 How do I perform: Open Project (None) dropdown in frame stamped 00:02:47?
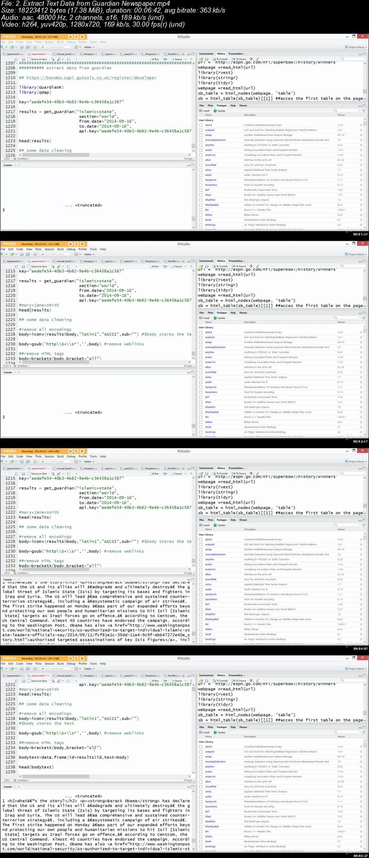pos(356,254)
